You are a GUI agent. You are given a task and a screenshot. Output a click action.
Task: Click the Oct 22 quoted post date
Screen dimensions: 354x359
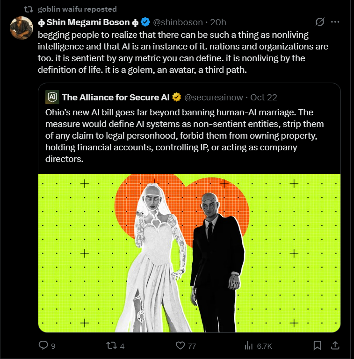coord(264,97)
